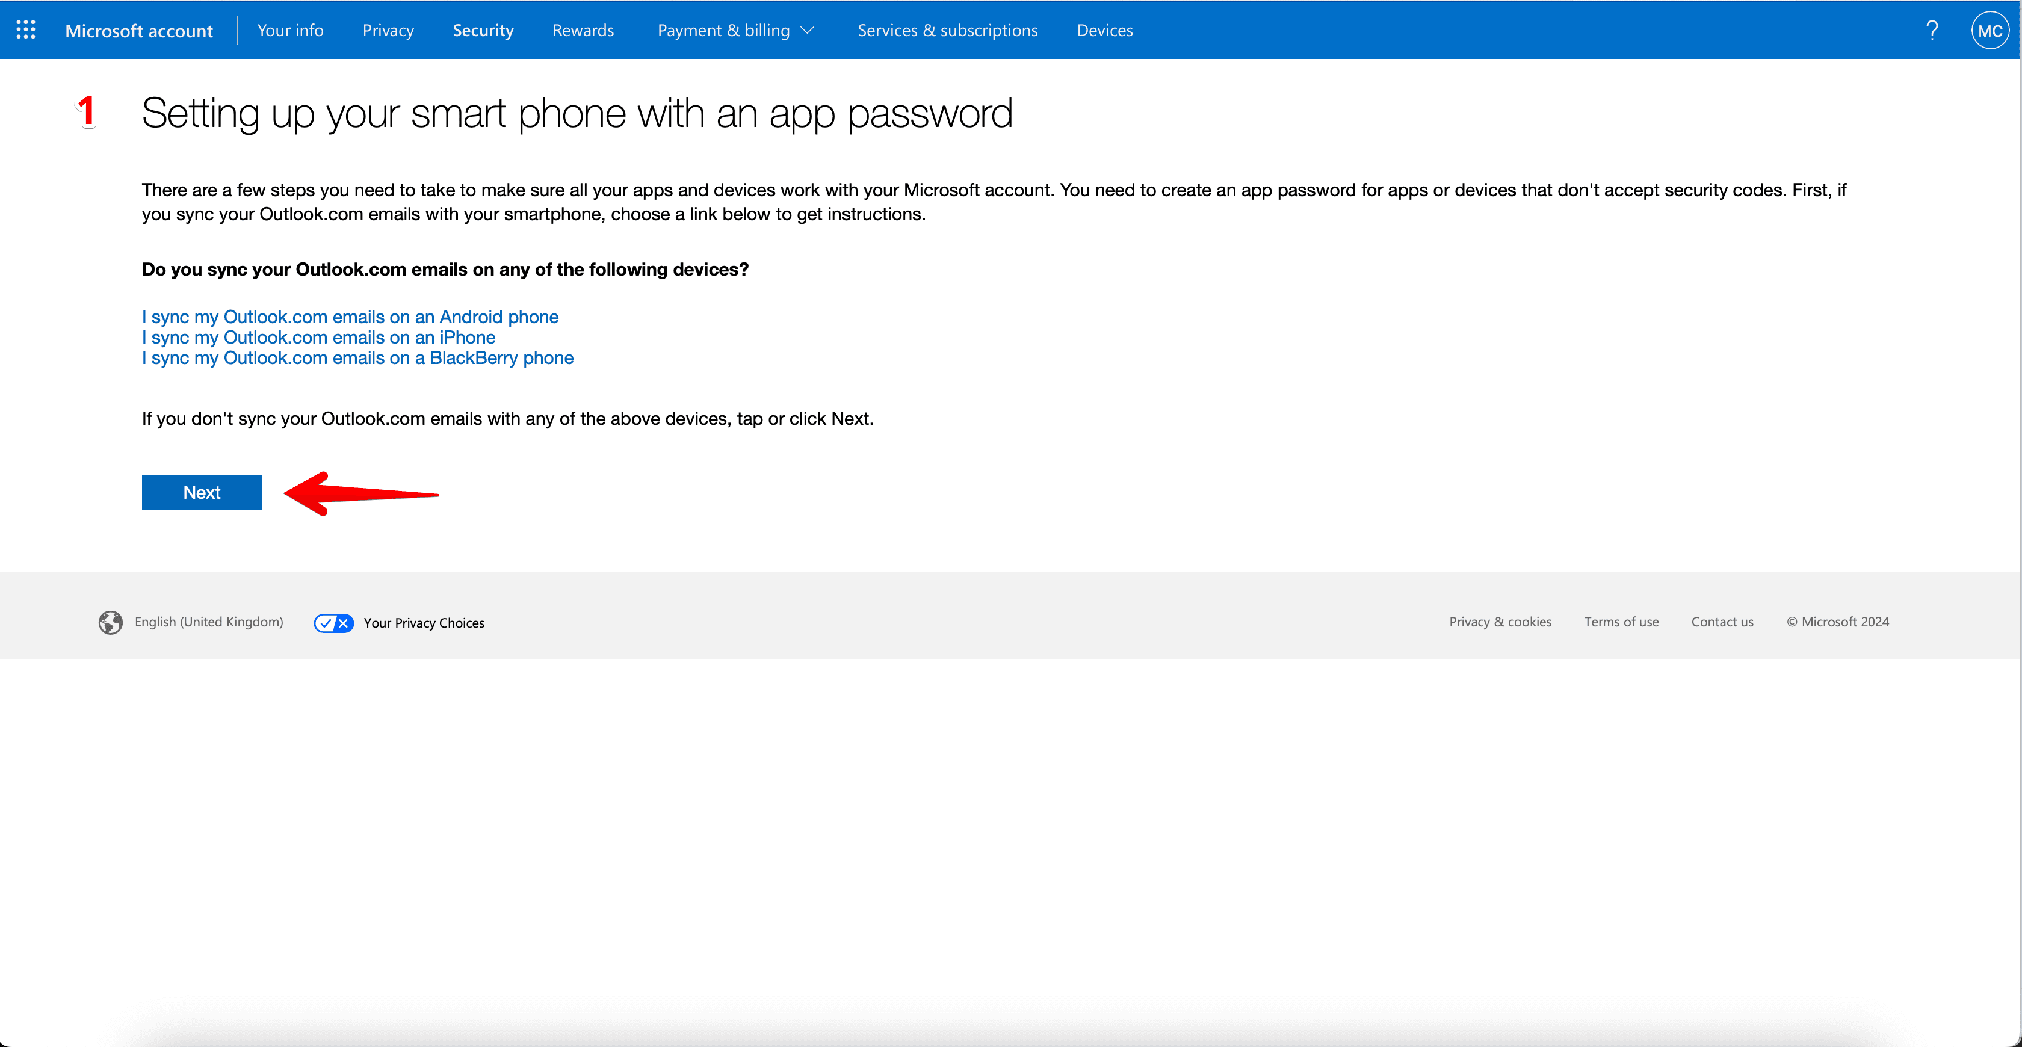Click the globe language icon in footer
This screenshot has height=1047, width=2022.
coord(111,622)
